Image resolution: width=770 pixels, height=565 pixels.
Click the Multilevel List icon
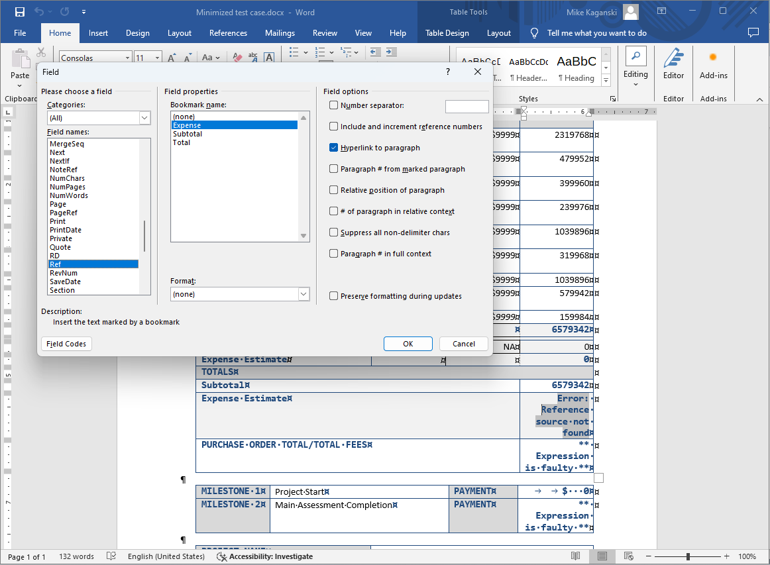click(x=346, y=52)
